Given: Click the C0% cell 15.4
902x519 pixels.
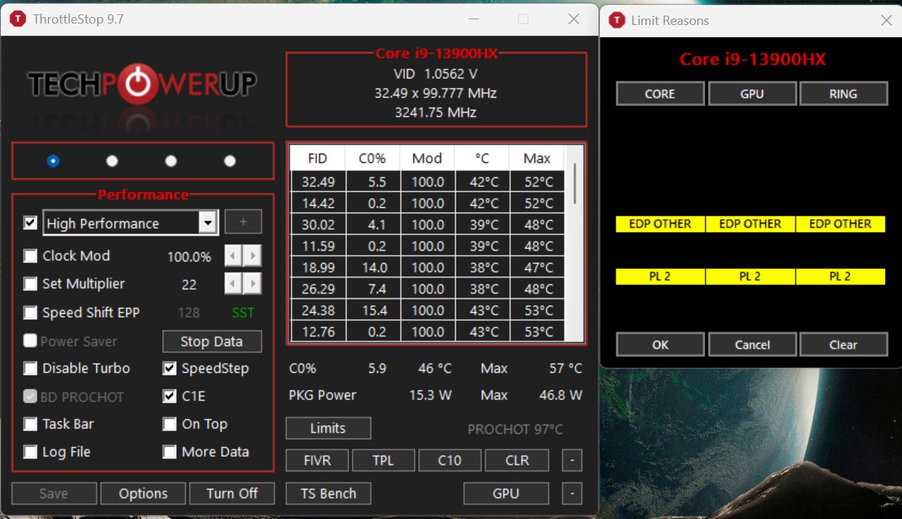Looking at the screenshot, I should (372, 311).
